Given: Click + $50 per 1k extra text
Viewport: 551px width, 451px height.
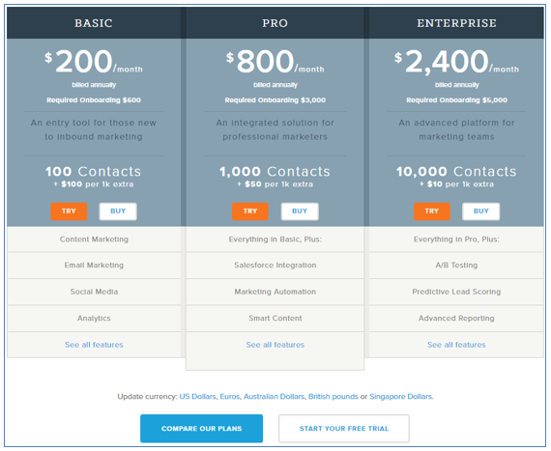Looking at the screenshot, I should [x=275, y=184].
